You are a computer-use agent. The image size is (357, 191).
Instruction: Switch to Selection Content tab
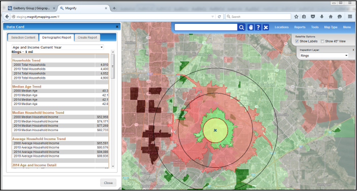[23, 37]
